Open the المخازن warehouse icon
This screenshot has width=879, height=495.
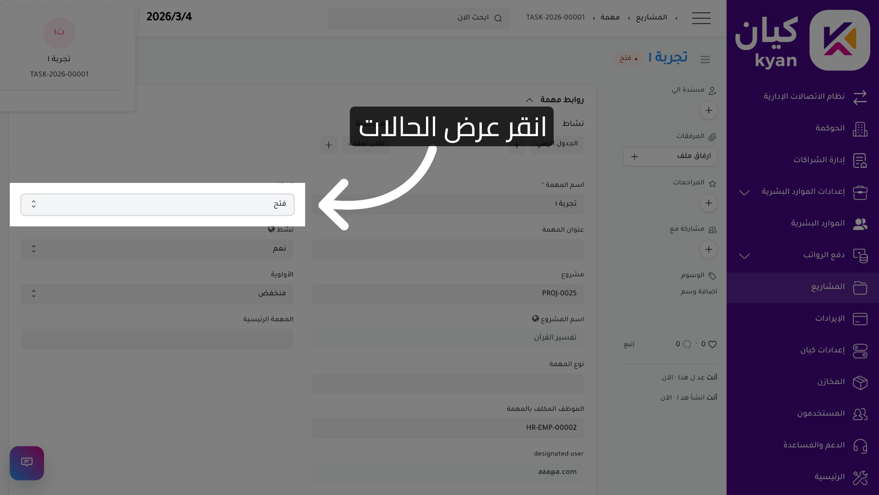(x=860, y=382)
